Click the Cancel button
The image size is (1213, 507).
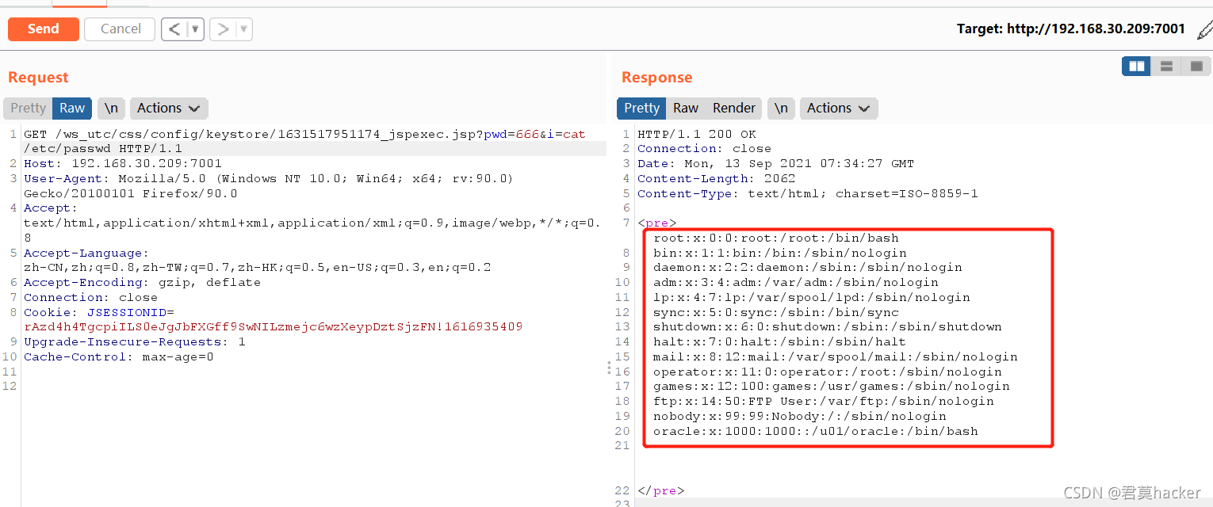click(x=121, y=29)
